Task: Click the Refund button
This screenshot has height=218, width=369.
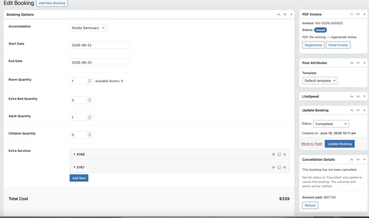Action: tap(310, 205)
